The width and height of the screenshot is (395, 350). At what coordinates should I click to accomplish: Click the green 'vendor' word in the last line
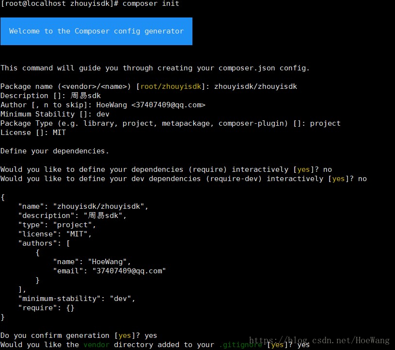coord(96,345)
